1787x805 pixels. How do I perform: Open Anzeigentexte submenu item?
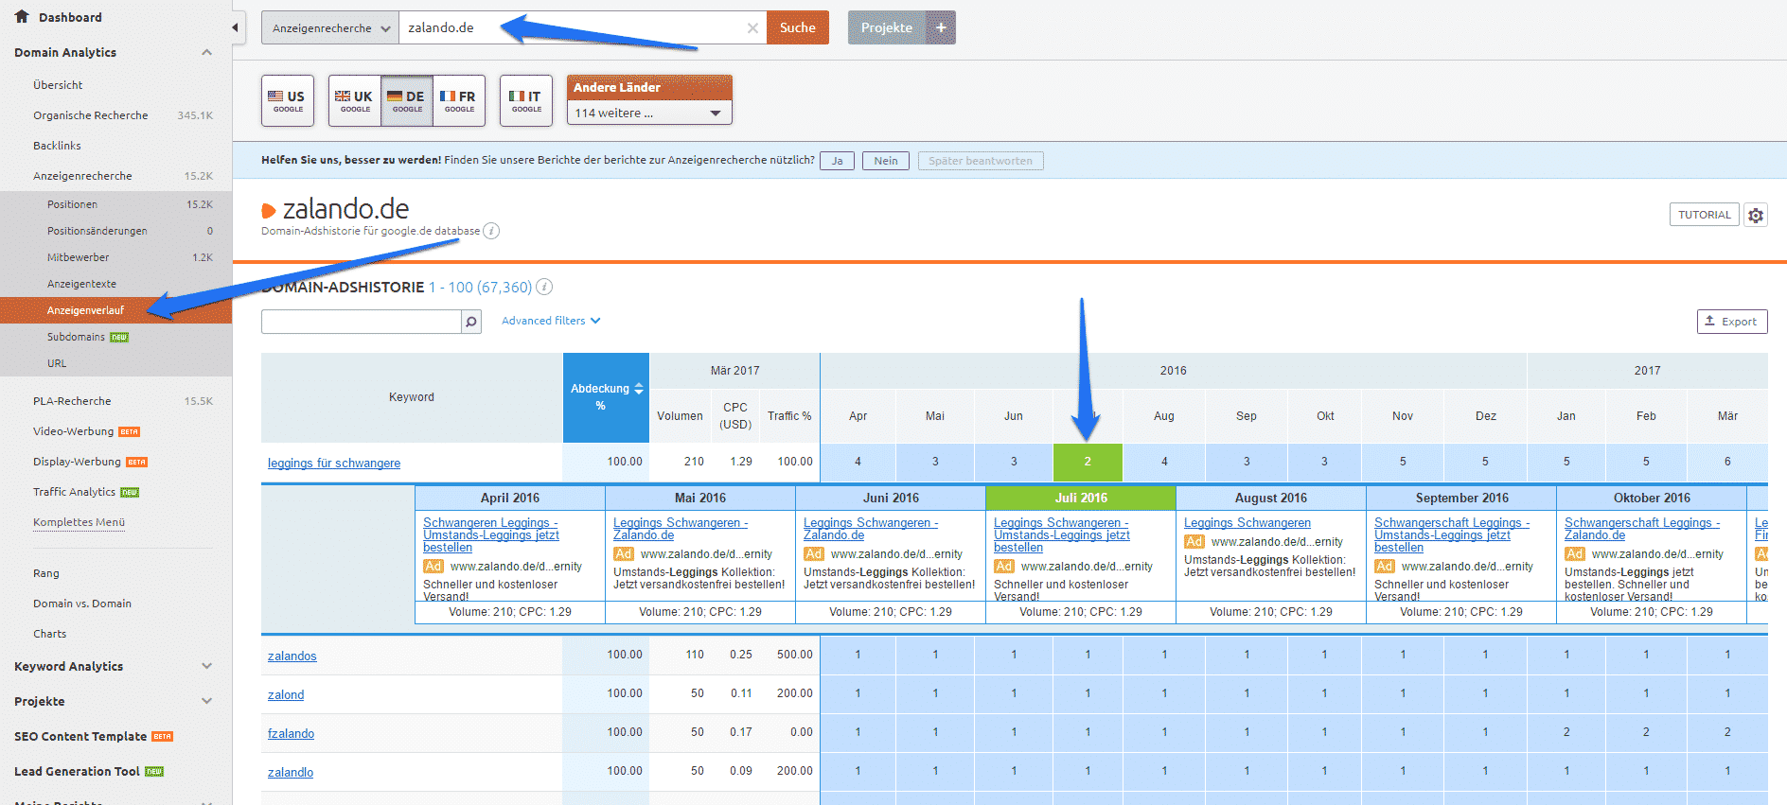[x=82, y=284]
